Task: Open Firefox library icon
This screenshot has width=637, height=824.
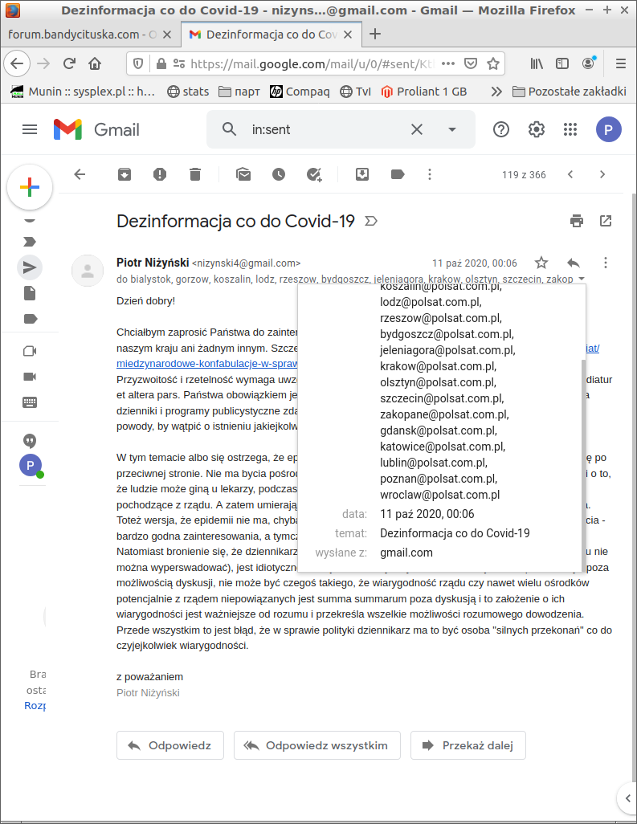Action: tap(536, 63)
